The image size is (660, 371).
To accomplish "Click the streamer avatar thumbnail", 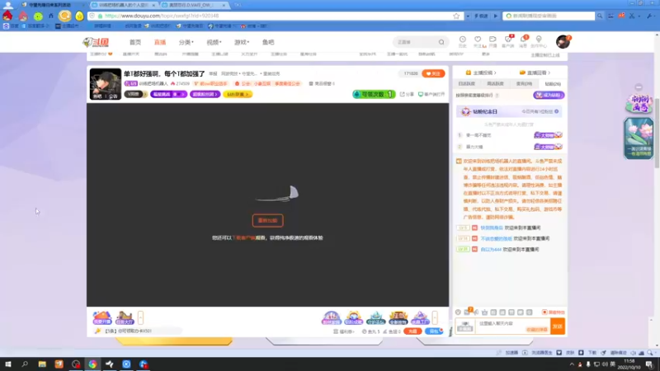I will 106,84.
